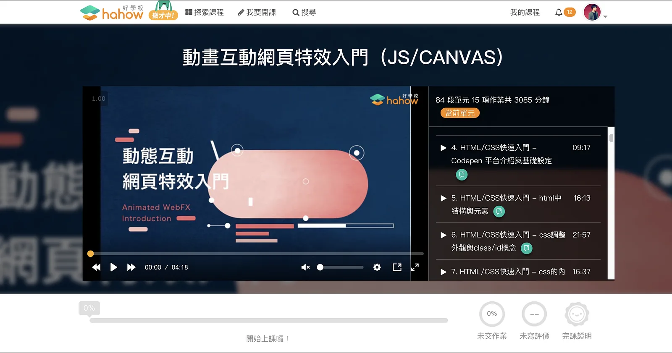672x353 pixels.
Task: Open video settings gear
Action: coord(377,267)
